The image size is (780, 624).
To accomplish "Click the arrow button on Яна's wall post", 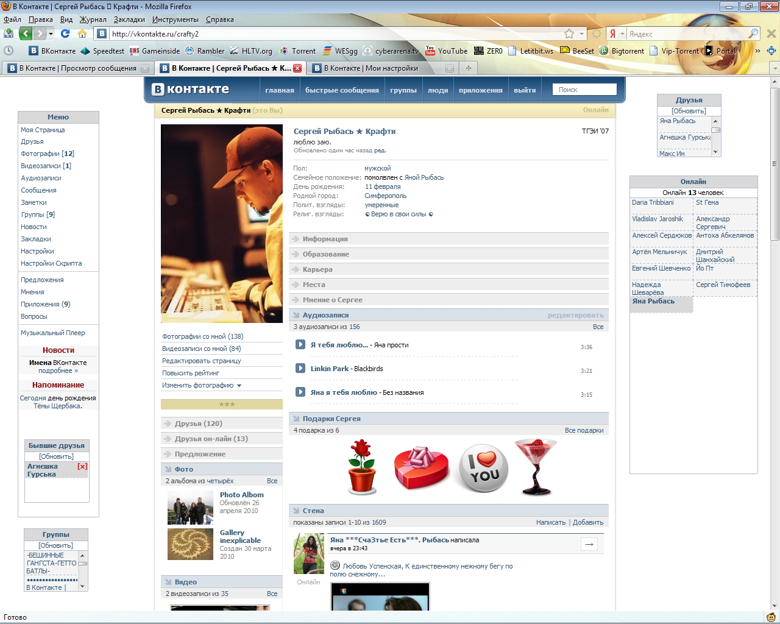I will tap(589, 544).
